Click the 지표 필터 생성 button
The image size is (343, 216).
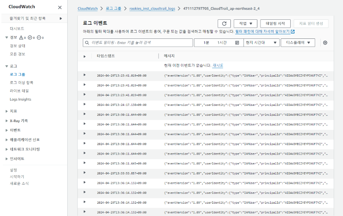coord(311,24)
